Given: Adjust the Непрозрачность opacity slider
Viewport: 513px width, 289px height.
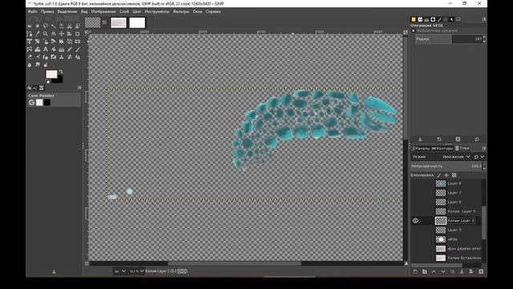Looking at the screenshot, I should pyautogui.click(x=446, y=166).
